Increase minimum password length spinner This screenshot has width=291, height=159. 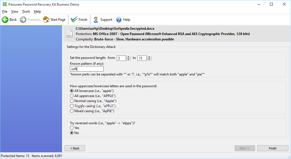[129, 57]
